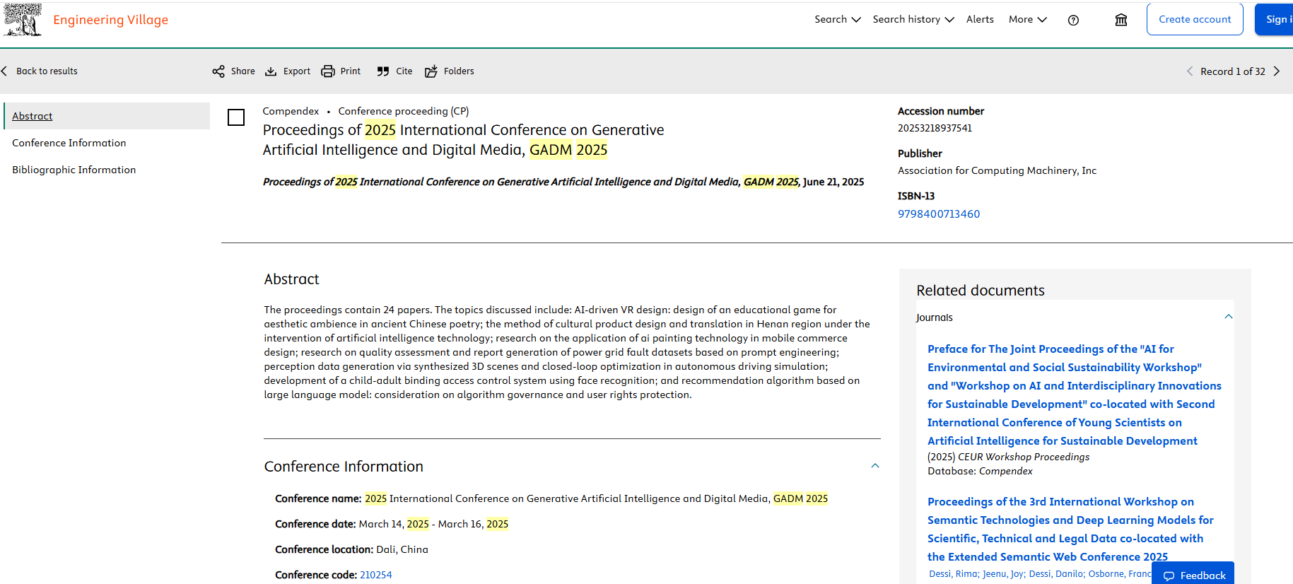The width and height of the screenshot is (1293, 584).
Task: Click the Abstract section heading
Action: [291, 279]
